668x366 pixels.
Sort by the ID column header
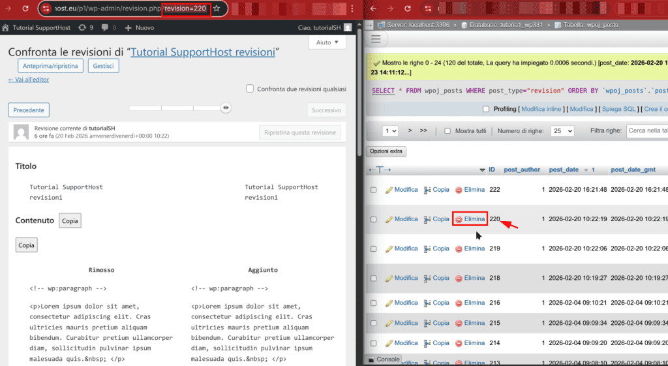click(x=492, y=170)
